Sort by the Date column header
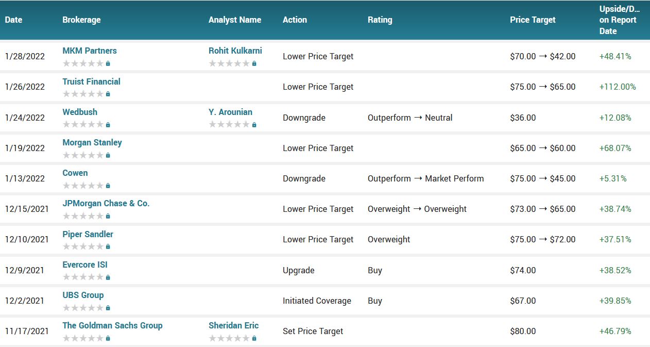 [14, 20]
